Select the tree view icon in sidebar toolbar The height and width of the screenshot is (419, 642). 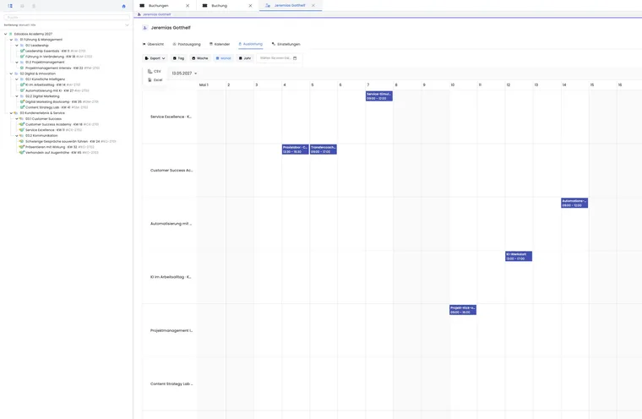(10, 6)
